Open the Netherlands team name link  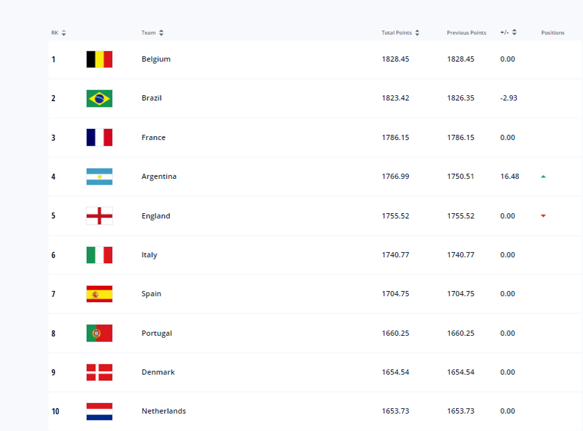point(164,411)
